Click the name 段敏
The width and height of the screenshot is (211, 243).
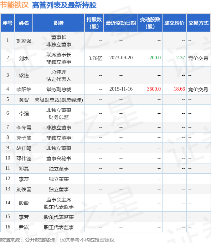pos(24,203)
